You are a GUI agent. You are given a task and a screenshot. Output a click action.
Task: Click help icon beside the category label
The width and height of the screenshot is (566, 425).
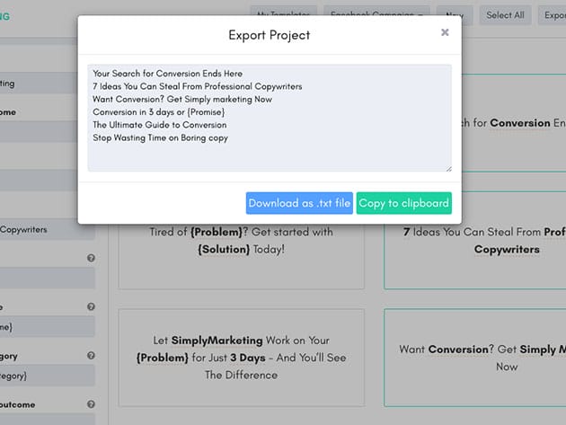pos(91,355)
